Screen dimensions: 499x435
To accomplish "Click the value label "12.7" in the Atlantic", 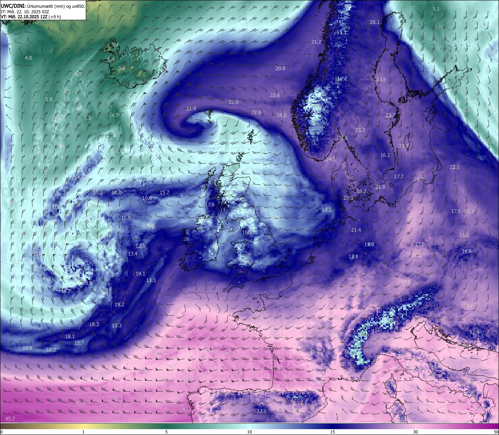I will [x=79, y=343].
